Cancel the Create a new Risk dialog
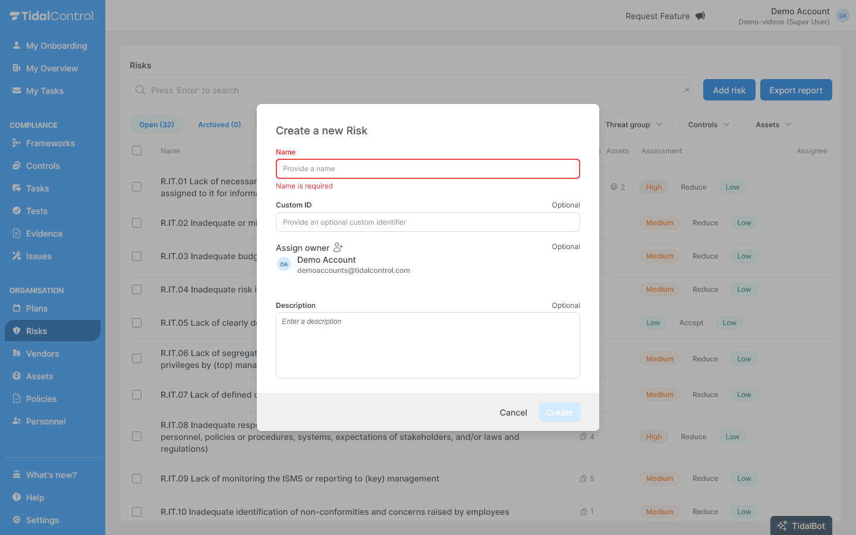856x535 pixels. [x=513, y=413]
